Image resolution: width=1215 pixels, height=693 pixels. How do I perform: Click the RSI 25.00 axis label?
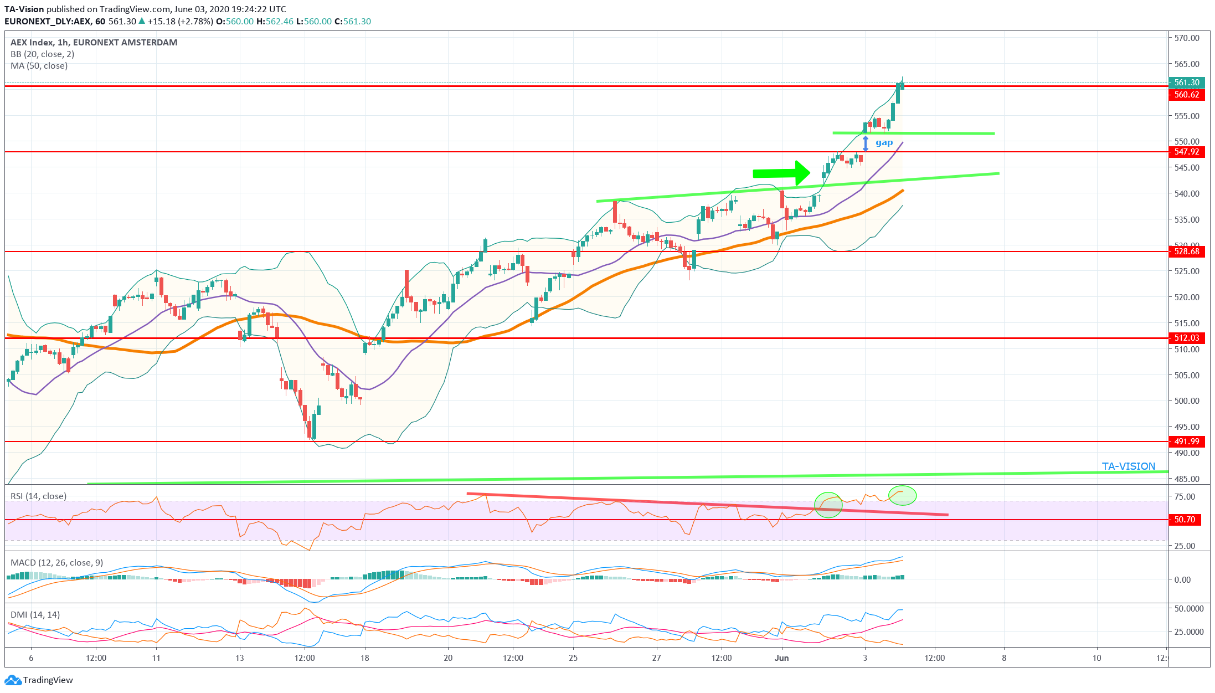point(1185,546)
